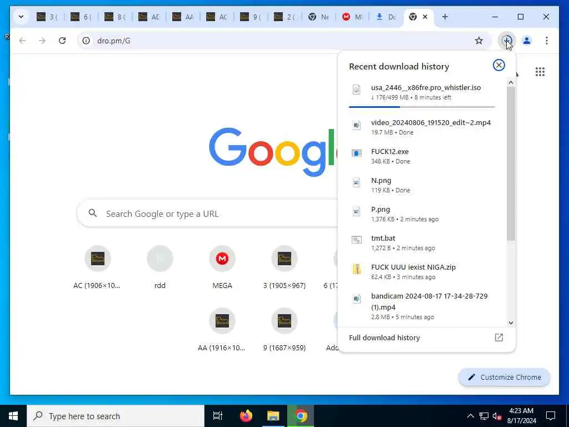569x427 pixels.
Task: Open the AC (1906×10... shortcut
Action: click(x=97, y=269)
